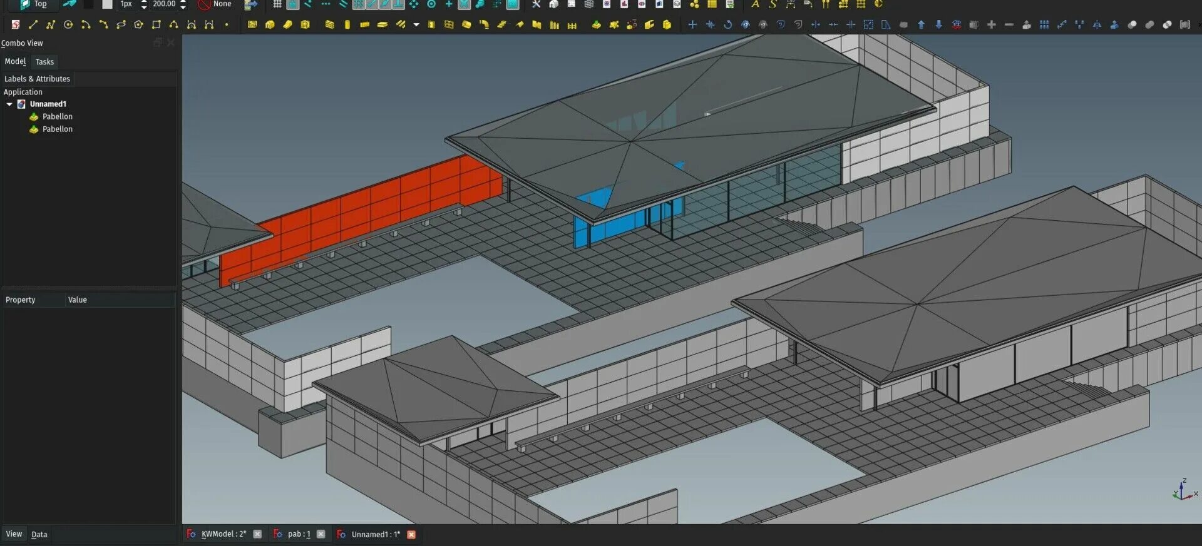Toggle the grid snap display

pos(277,4)
